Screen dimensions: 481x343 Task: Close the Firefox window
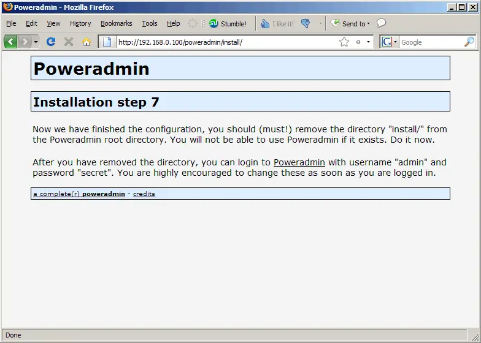pyautogui.click(x=472, y=7)
